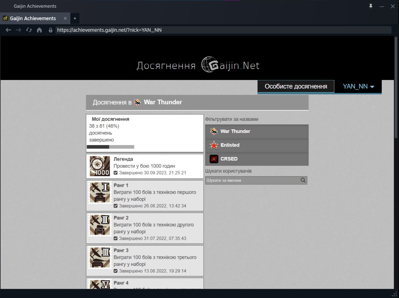
Task: Click the Досягнення в War Thunder header
Action: click(x=197, y=102)
